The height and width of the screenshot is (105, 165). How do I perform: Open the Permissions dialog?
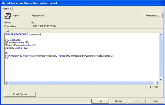152,16
